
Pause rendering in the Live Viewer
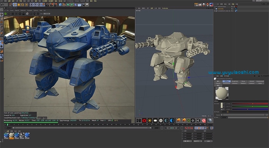[x=13, y=14]
